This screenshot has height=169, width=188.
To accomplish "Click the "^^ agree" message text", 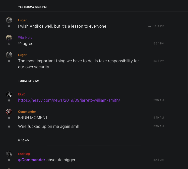I will tap(26, 43).
